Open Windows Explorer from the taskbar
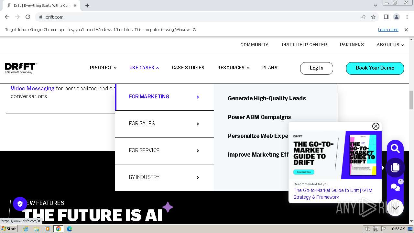The height and width of the screenshot is (233, 414). tap(37, 229)
